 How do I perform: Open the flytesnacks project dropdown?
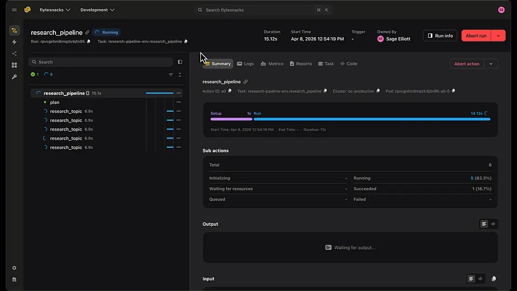pyautogui.click(x=55, y=10)
